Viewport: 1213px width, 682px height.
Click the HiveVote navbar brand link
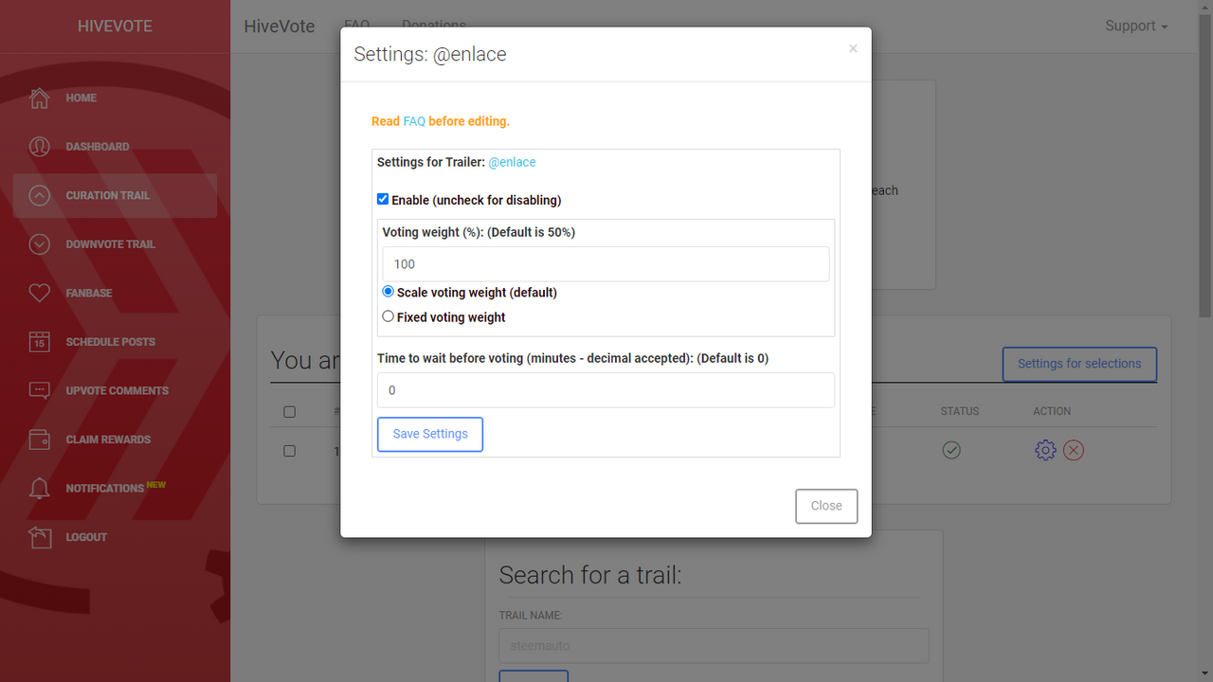[x=280, y=27]
